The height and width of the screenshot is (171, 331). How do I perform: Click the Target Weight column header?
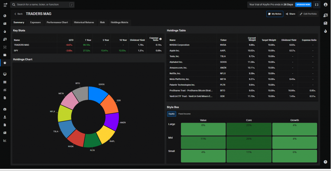[269, 40]
